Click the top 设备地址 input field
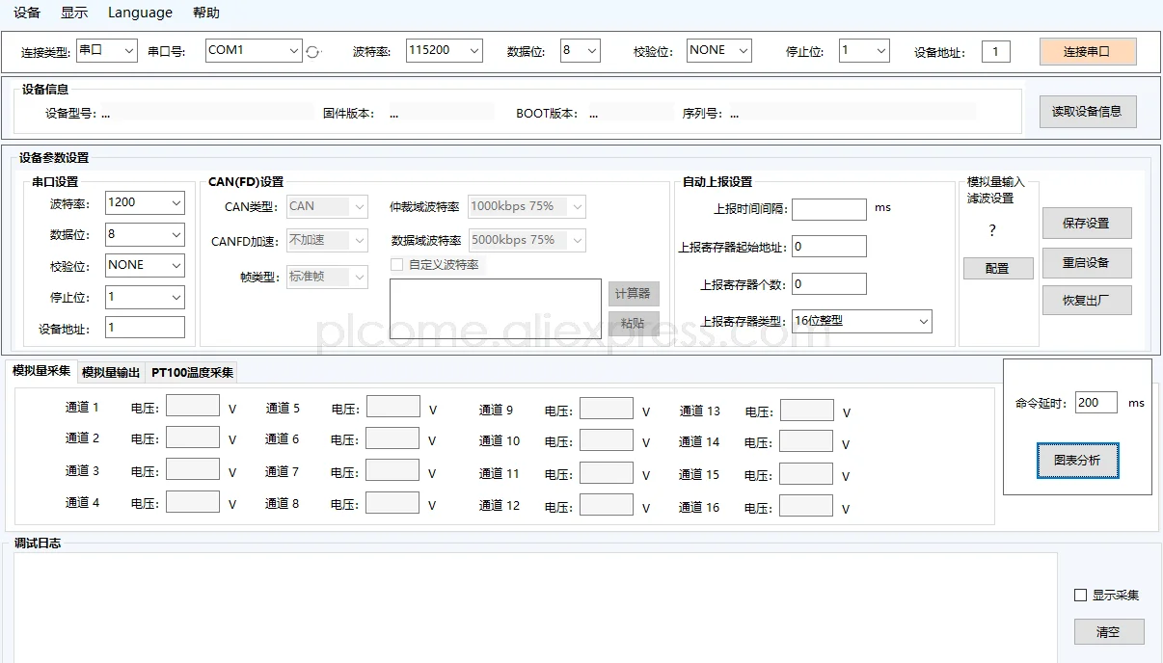The width and height of the screenshot is (1163, 663). 996,52
